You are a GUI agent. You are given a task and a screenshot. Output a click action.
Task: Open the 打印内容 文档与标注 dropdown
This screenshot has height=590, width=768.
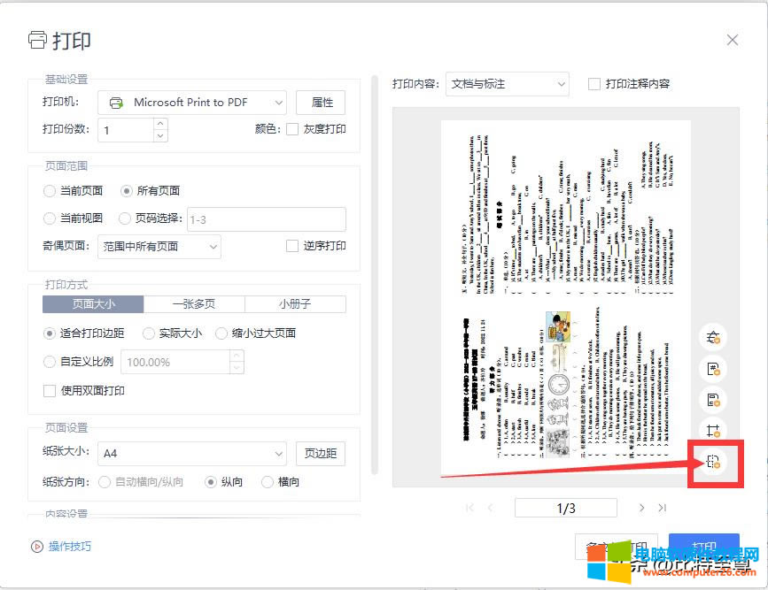(x=507, y=84)
